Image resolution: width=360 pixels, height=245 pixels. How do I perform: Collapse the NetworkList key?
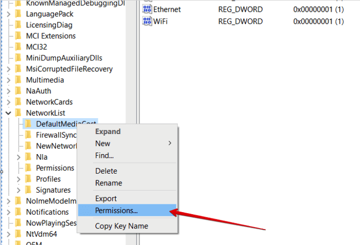pos(9,113)
